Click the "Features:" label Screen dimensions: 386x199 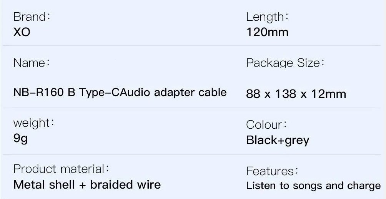[x=273, y=171]
